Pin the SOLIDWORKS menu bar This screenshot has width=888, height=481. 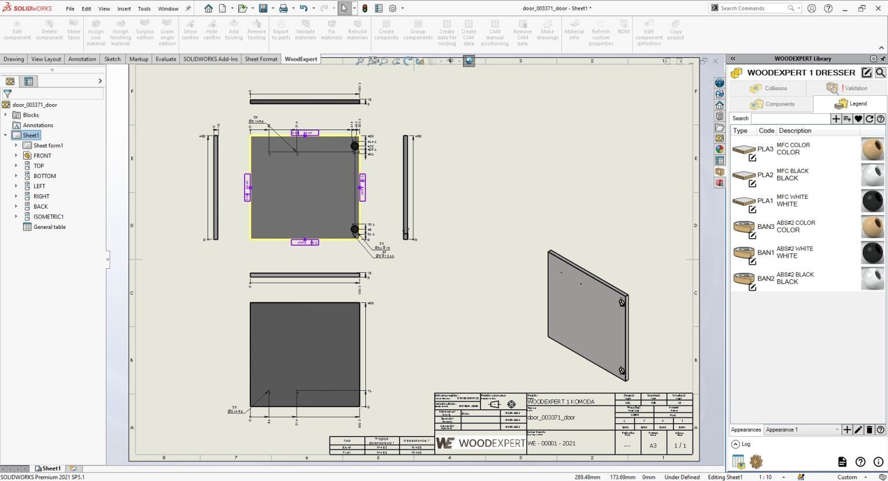(x=188, y=9)
